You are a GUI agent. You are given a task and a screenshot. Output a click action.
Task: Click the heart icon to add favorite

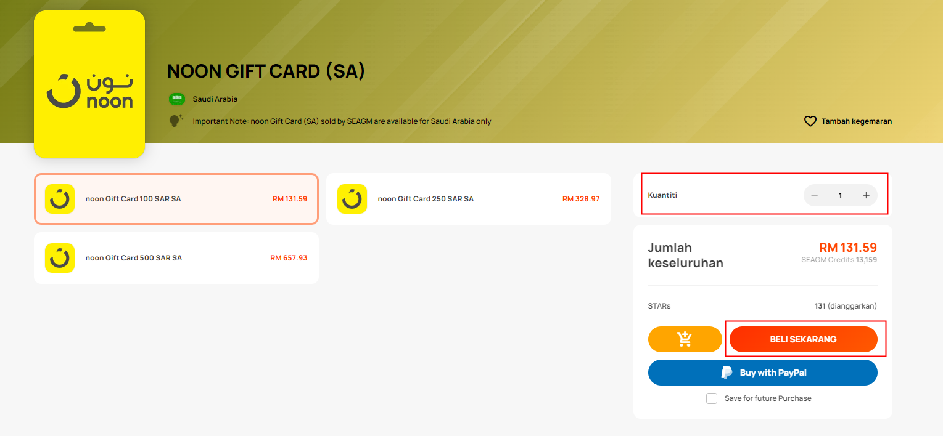(810, 121)
